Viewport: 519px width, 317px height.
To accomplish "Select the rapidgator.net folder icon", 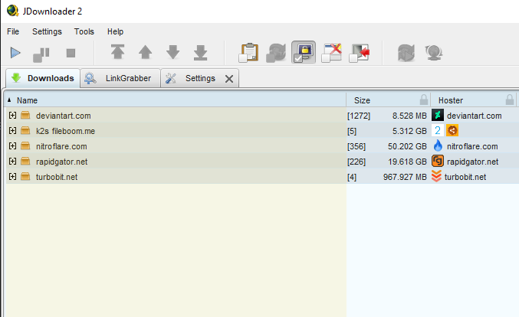I will (x=25, y=161).
